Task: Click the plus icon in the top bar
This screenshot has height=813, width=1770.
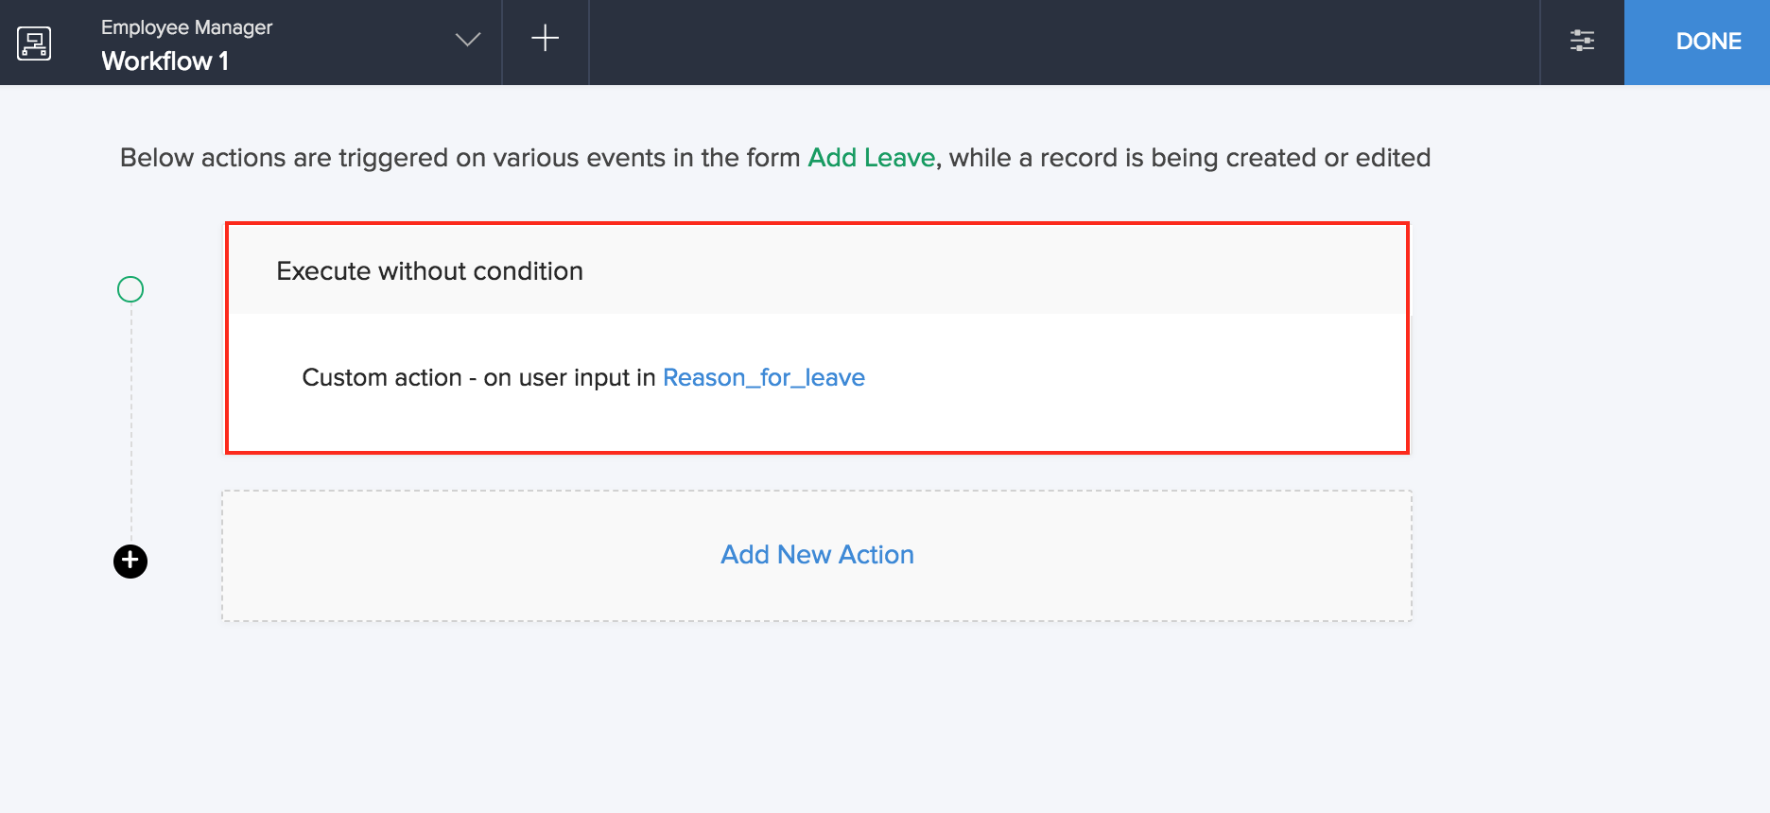Action: click(x=545, y=39)
